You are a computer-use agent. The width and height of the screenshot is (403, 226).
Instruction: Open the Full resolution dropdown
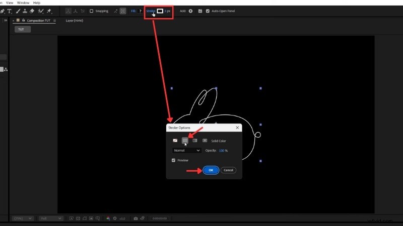[51, 218]
